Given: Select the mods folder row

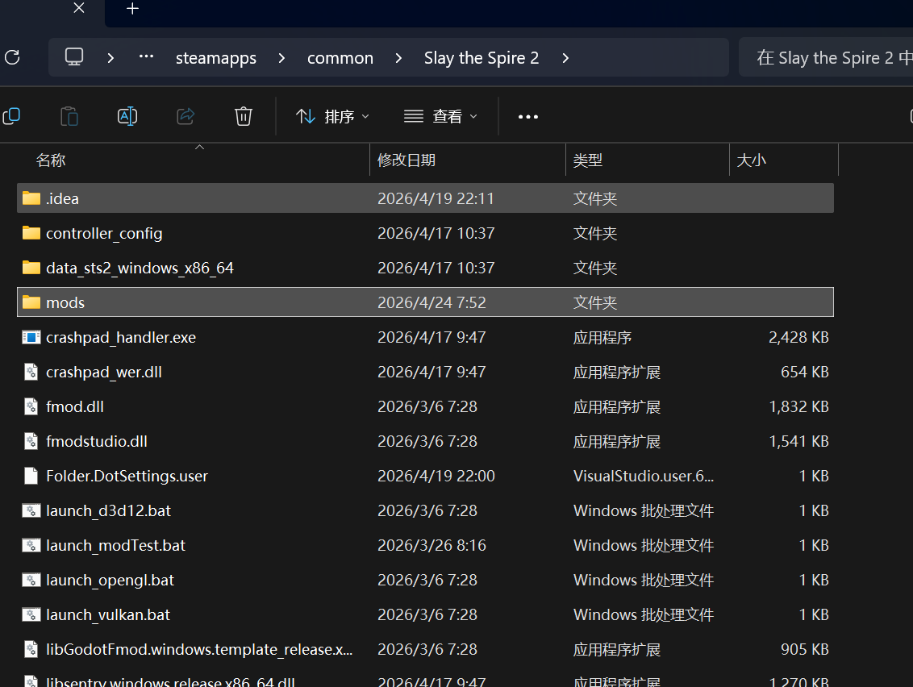Looking at the screenshot, I should 425,302.
